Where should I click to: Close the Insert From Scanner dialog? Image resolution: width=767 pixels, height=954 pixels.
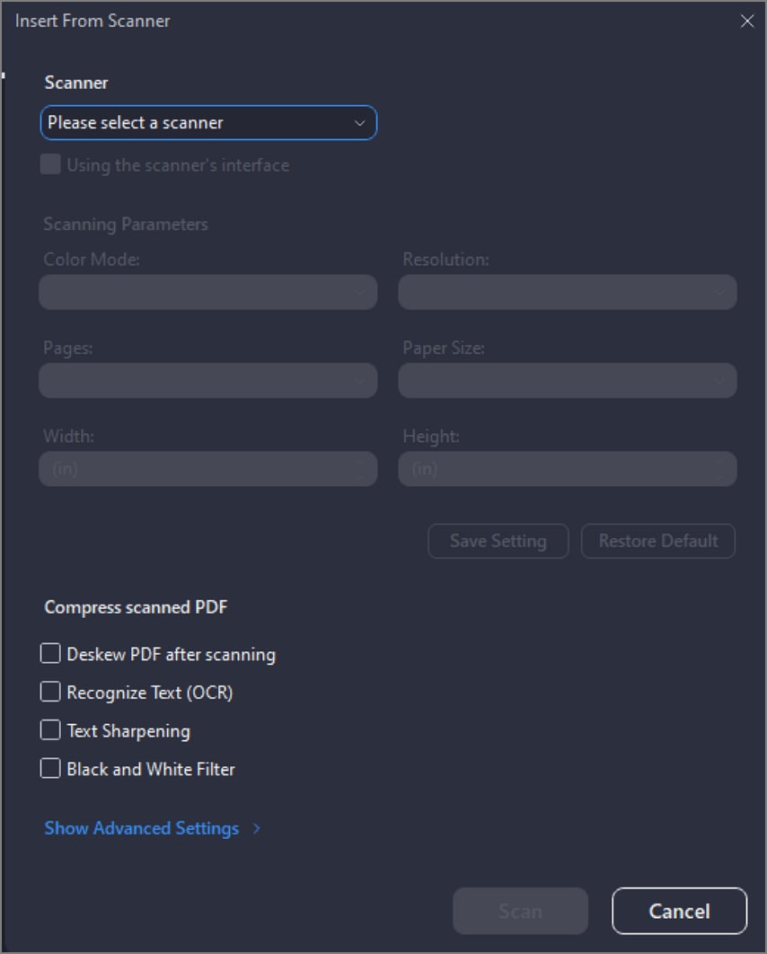(746, 21)
